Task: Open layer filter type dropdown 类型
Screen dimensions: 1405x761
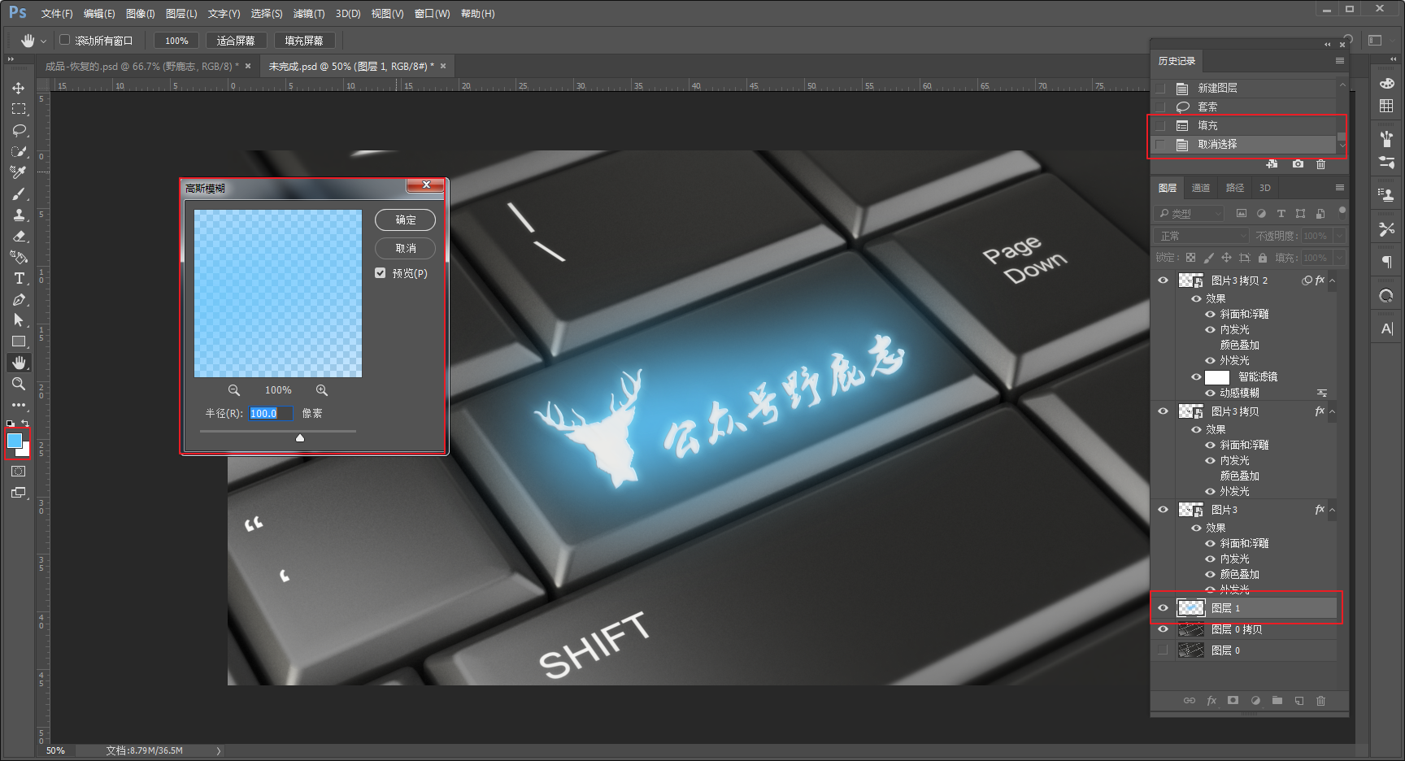Action: tap(1189, 214)
